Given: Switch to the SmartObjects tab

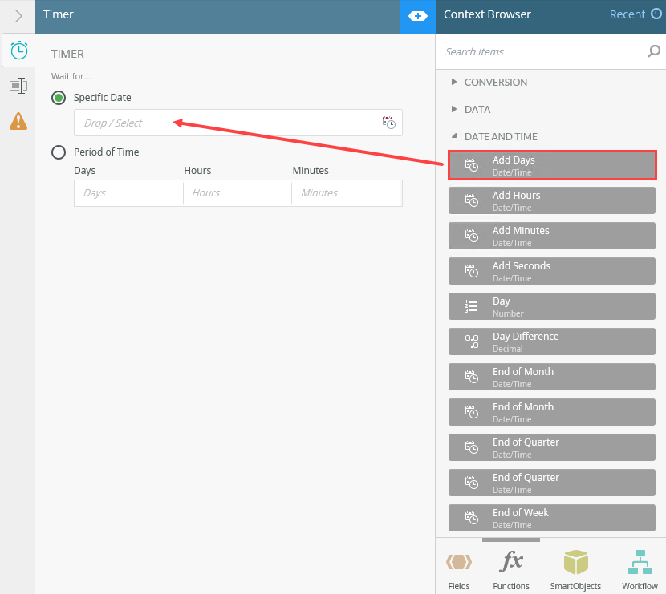Looking at the screenshot, I should coord(575,568).
